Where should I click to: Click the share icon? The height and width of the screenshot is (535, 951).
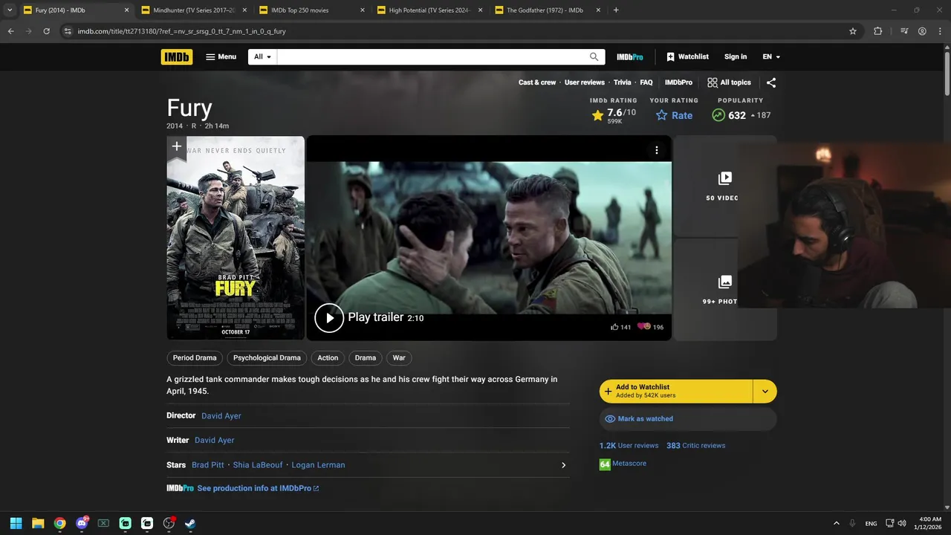tap(771, 82)
